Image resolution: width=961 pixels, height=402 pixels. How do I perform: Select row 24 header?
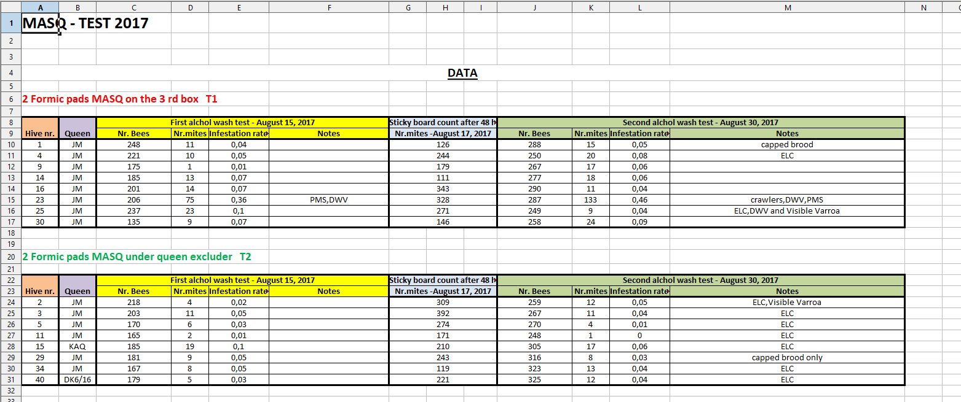click(x=10, y=302)
